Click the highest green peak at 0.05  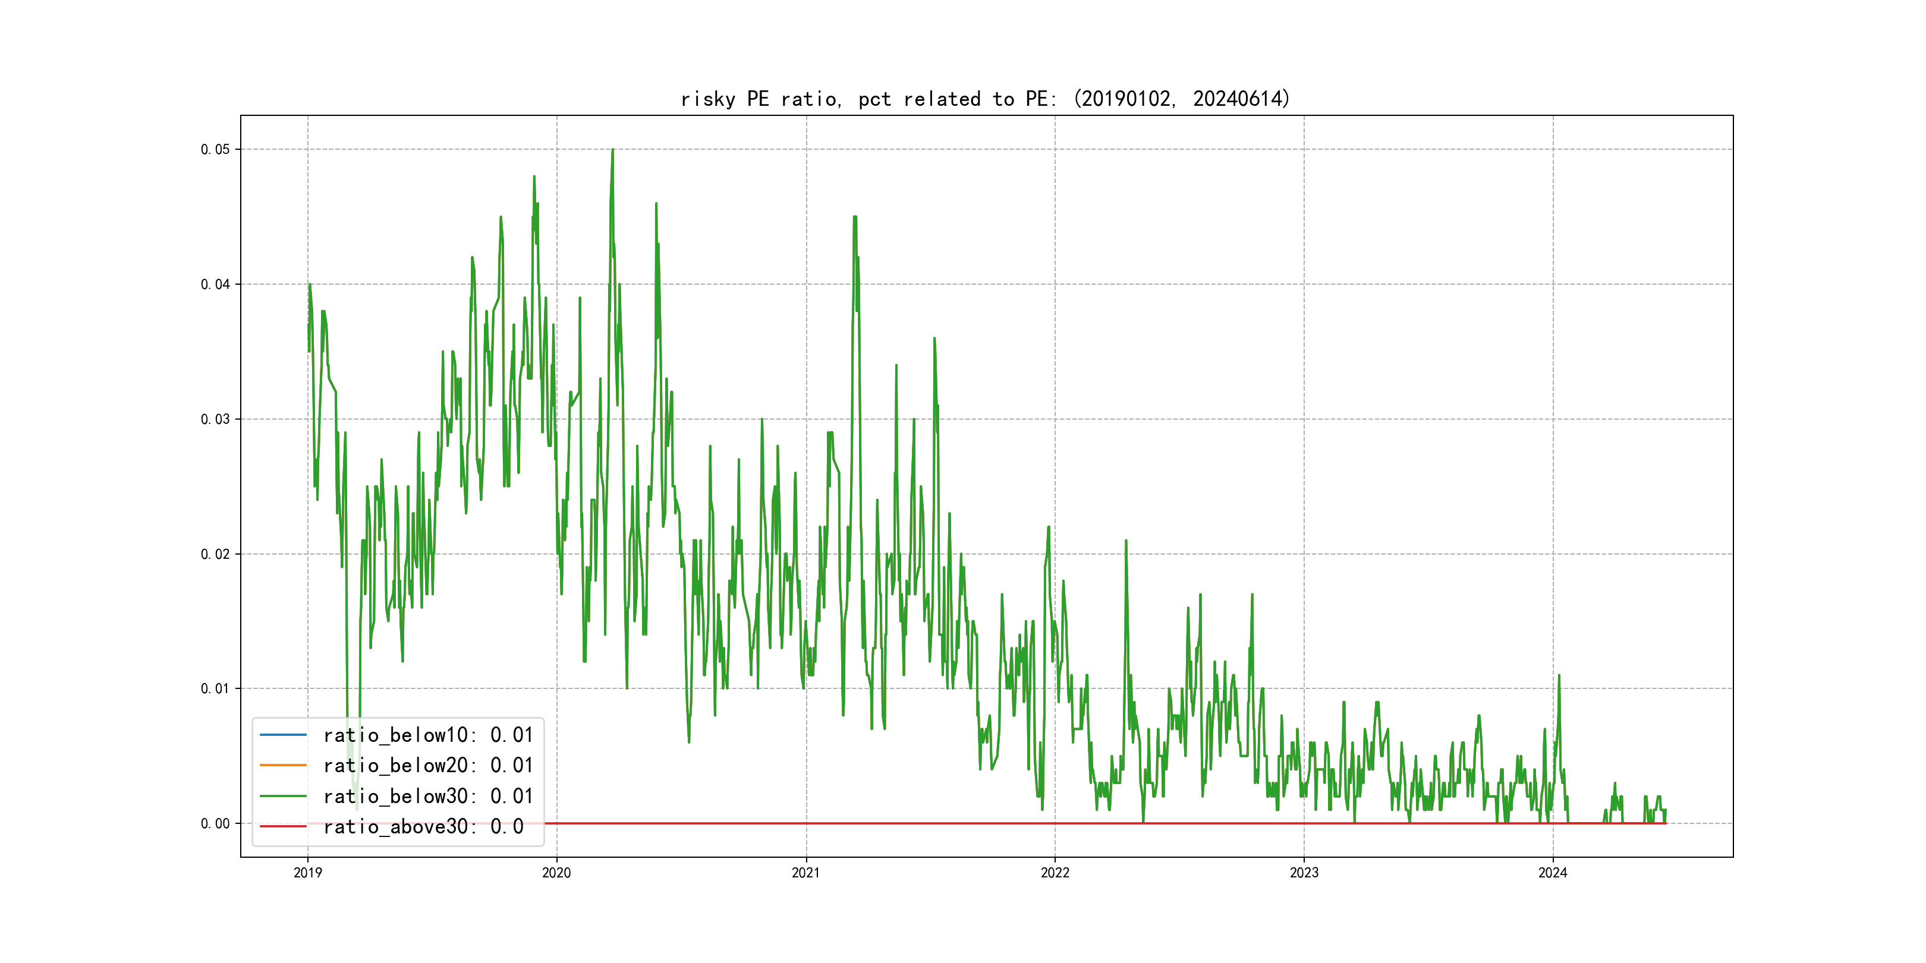[x=612, y=151]
